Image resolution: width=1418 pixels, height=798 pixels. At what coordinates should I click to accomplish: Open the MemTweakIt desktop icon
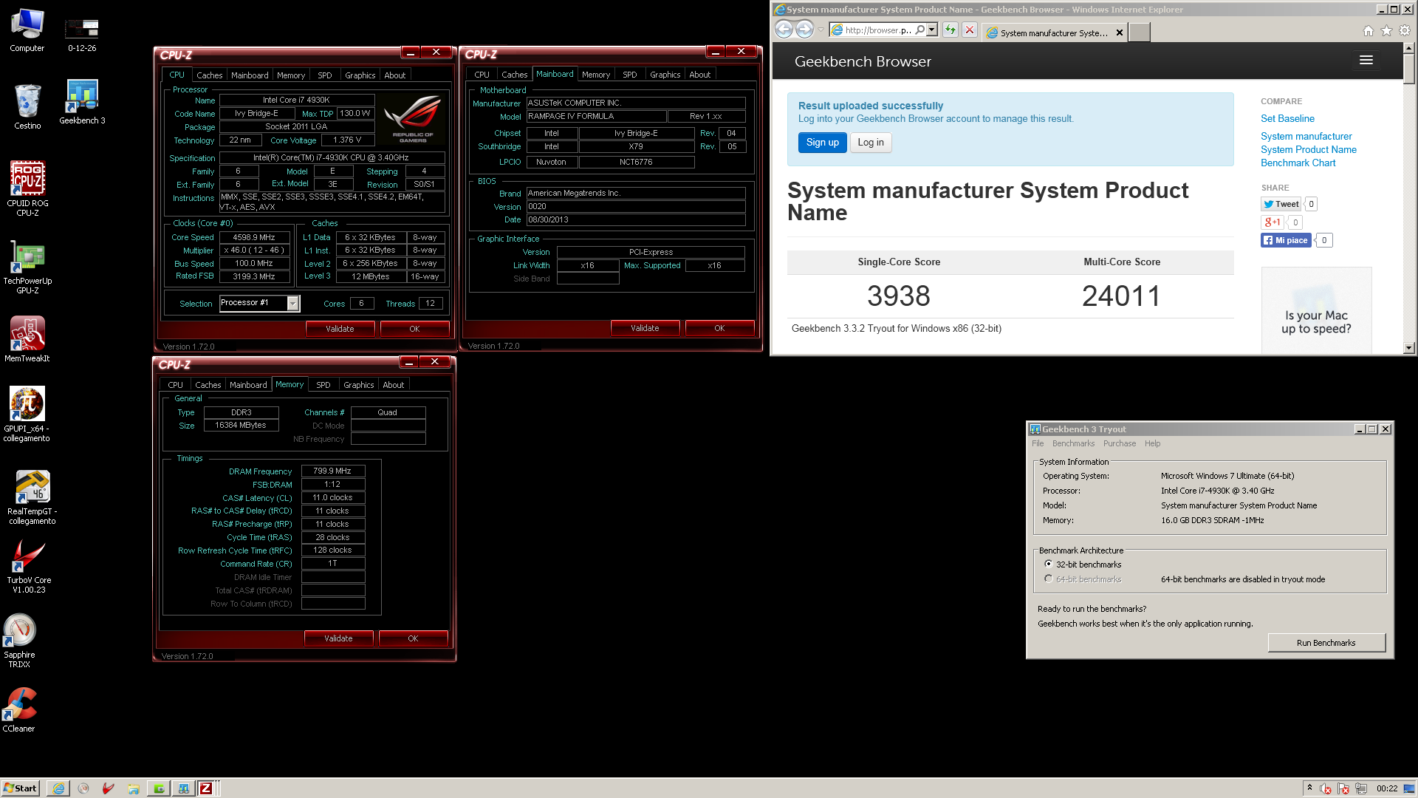point(27,339)
